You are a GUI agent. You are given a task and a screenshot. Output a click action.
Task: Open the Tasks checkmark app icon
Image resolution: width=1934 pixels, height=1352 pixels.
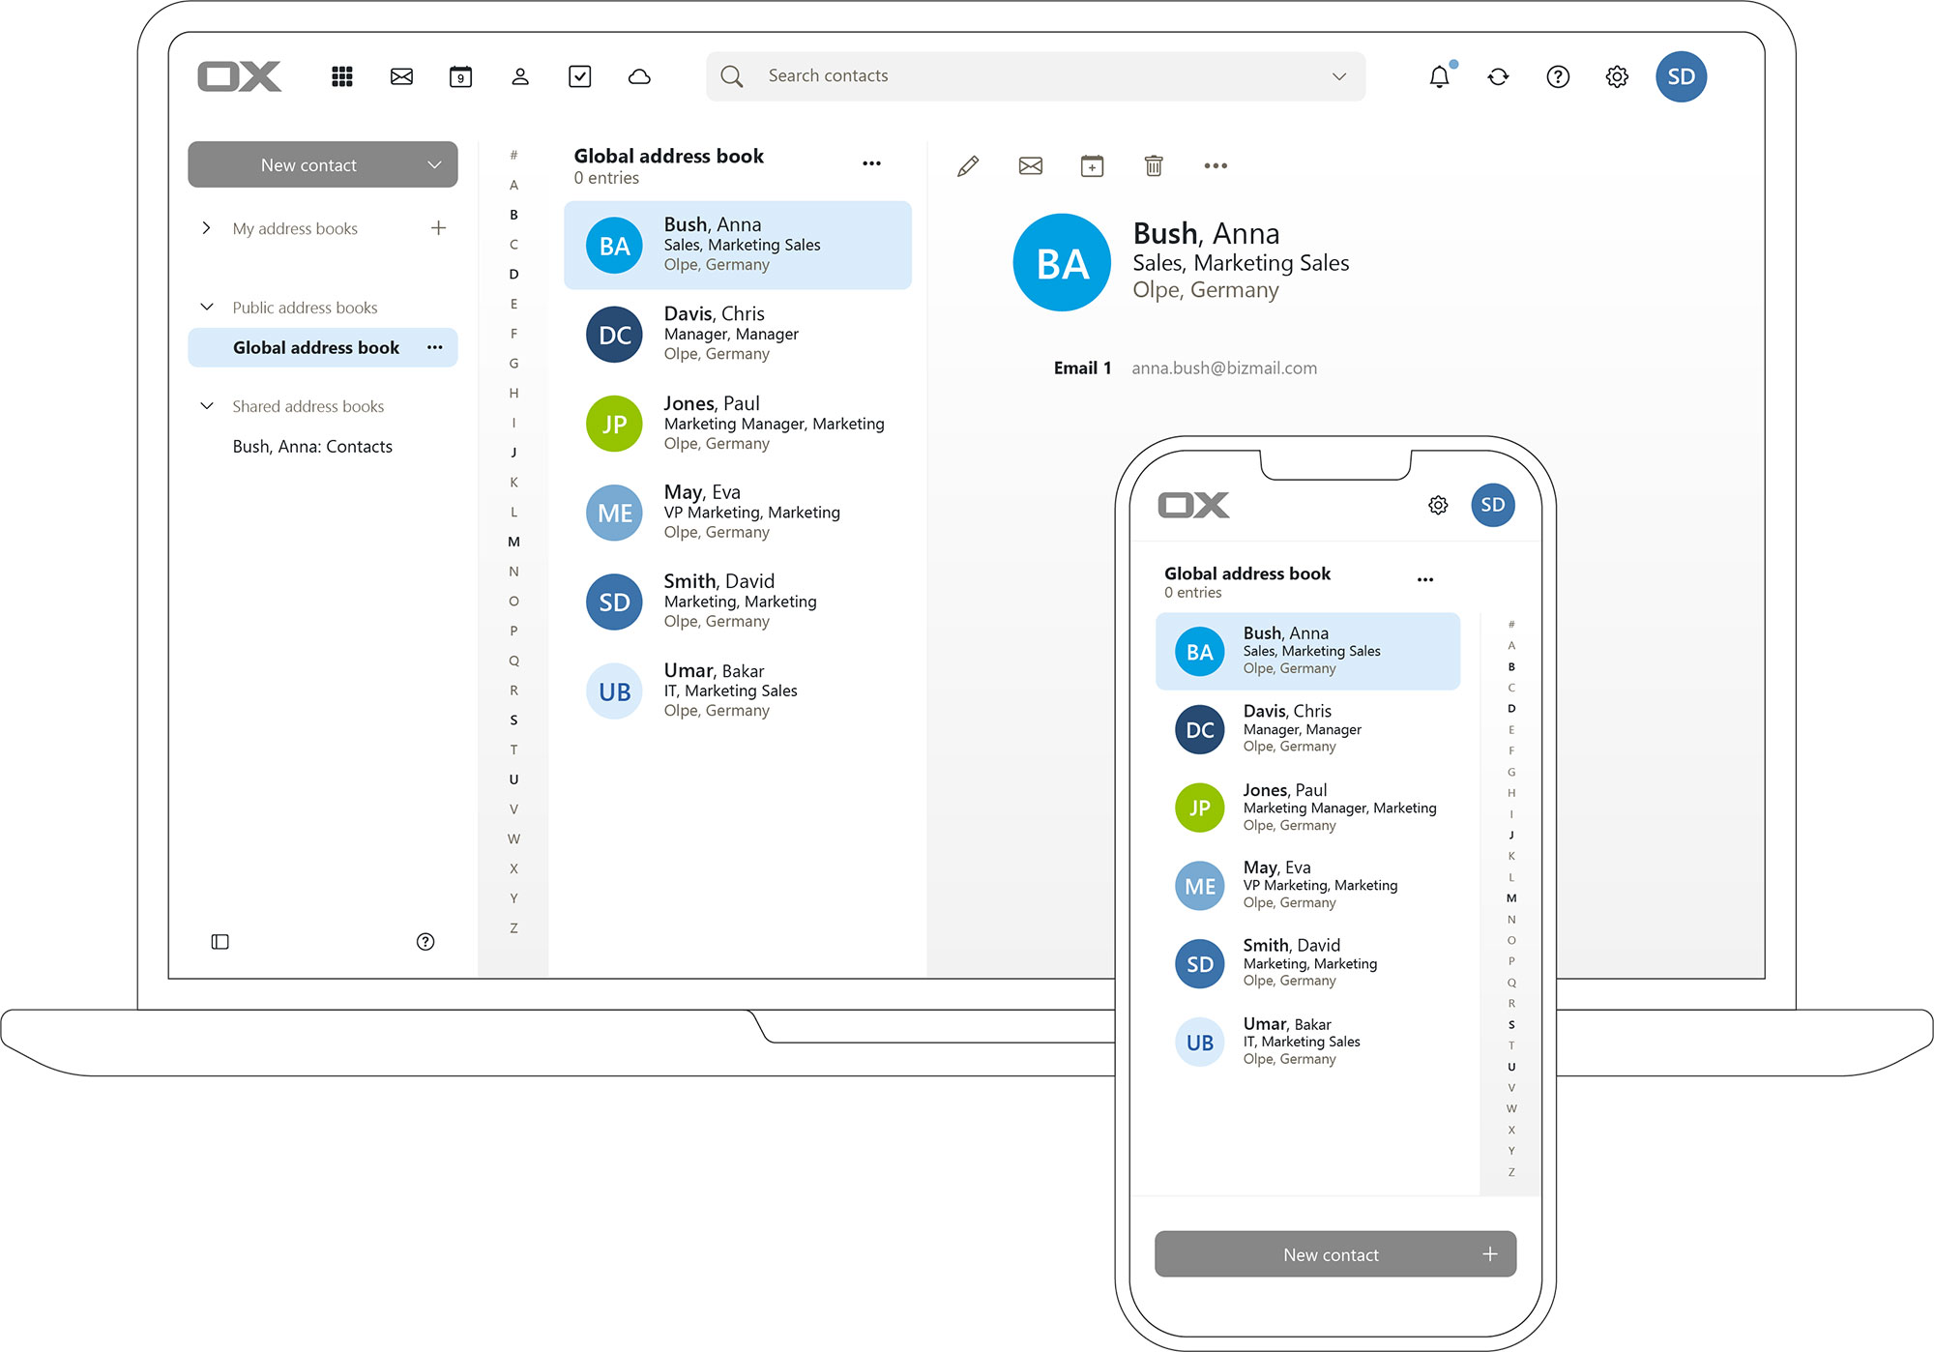pyautogui.click(x=579, y=76)
